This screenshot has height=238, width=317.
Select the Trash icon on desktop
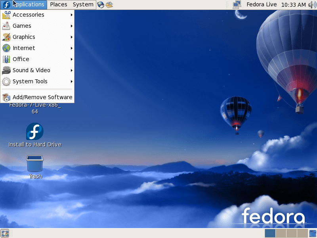(x=35, y=163)
